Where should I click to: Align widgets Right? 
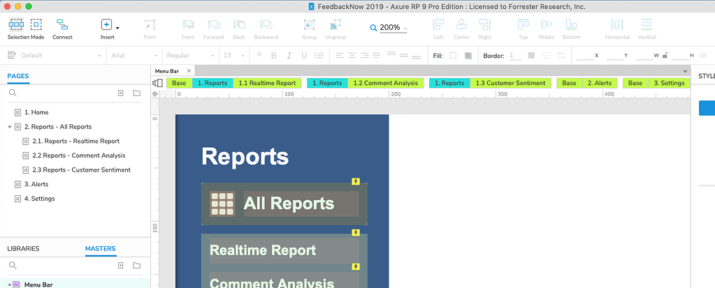pos(485,24)
